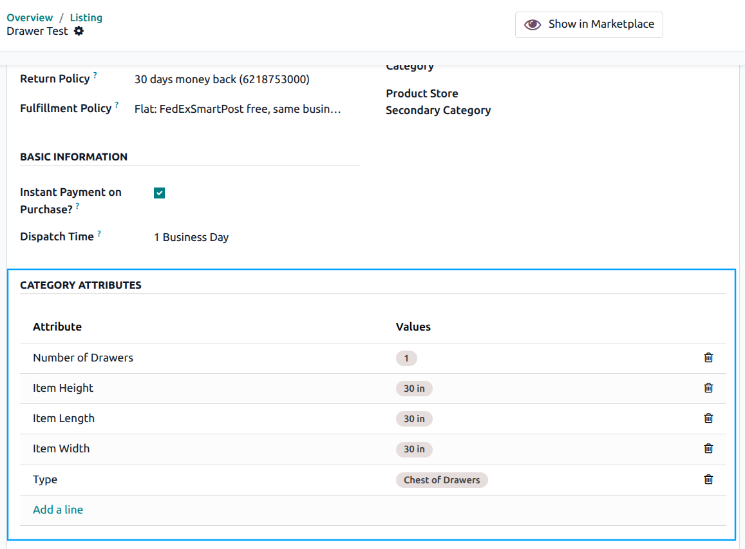Click the Secondary Category label
This screenshot has width=745, height=549.
(x=438, y=110)
